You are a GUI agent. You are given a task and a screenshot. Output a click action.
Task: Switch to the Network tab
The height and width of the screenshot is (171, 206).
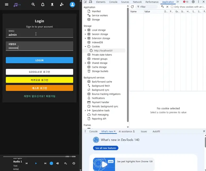tap(137, 2)
